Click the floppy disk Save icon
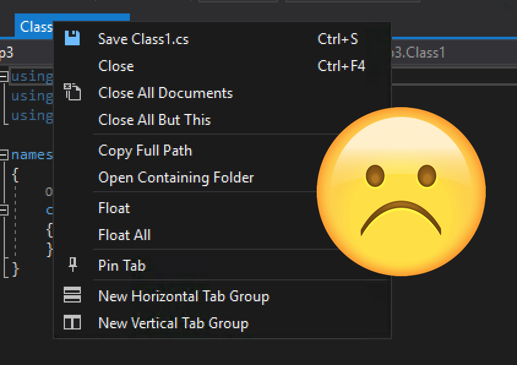Screen dimensions: 517x365 coord(72,38)
